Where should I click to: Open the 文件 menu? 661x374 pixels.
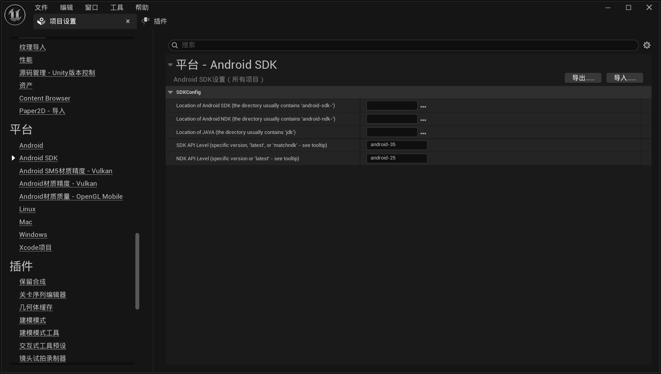click(x=41, y=7)
